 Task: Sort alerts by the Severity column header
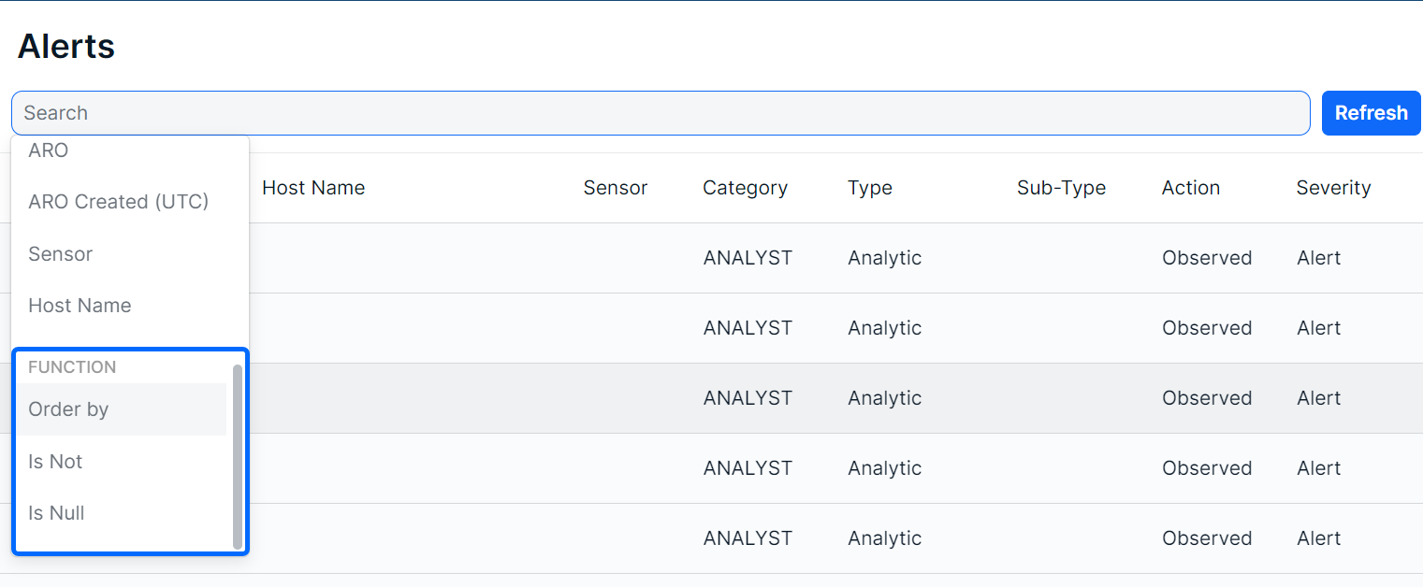click(x=1333, y=188)
